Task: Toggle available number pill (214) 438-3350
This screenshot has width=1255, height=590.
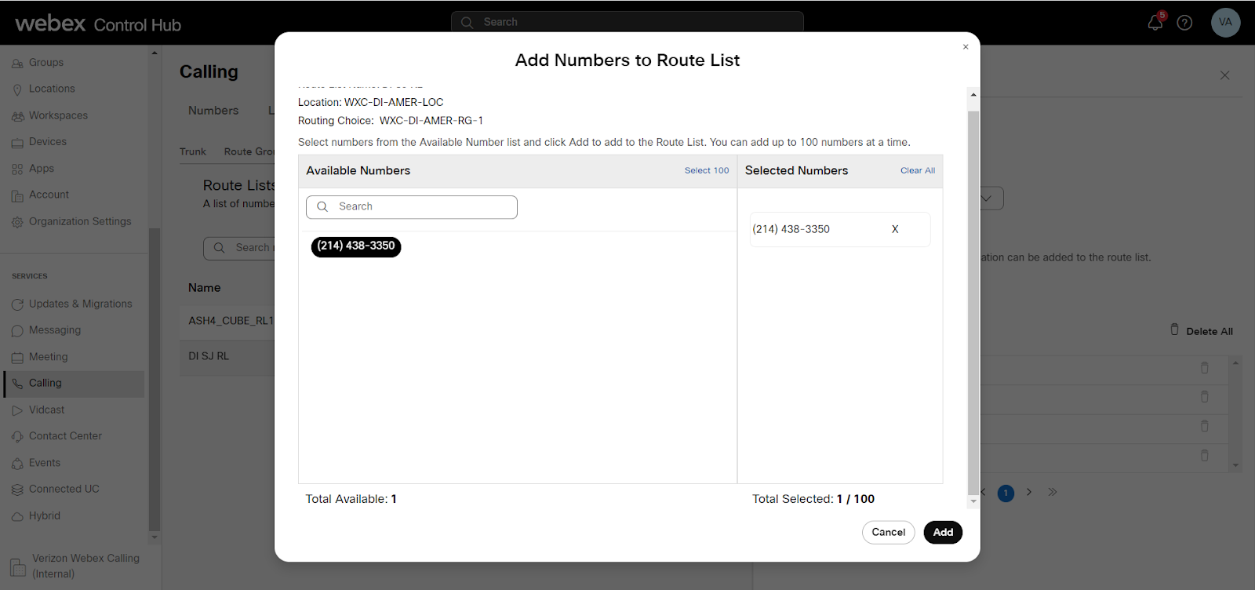Action: (356, 246)
